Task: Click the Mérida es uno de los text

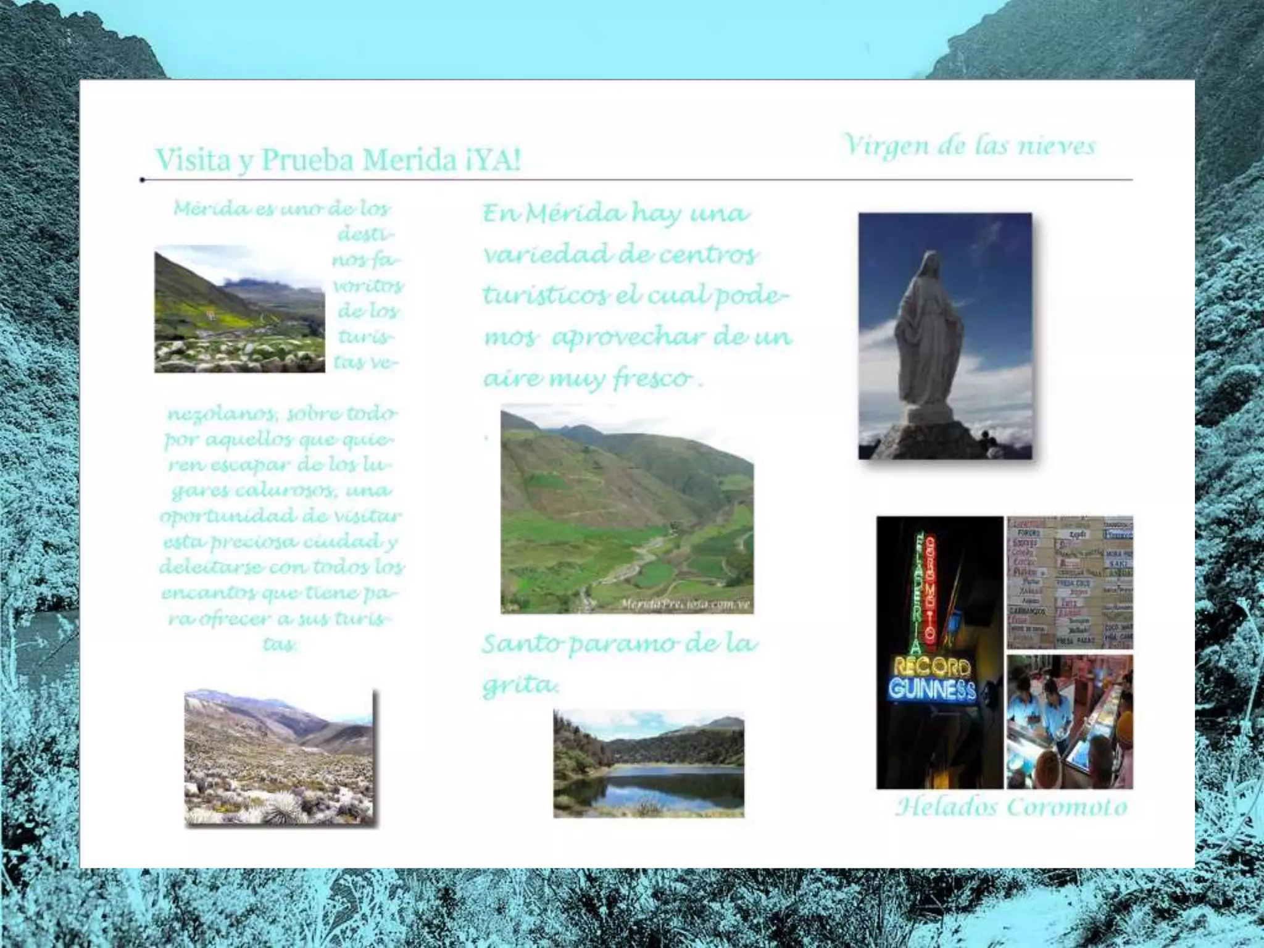Action: pyautogui.click(x=282, y=208)
